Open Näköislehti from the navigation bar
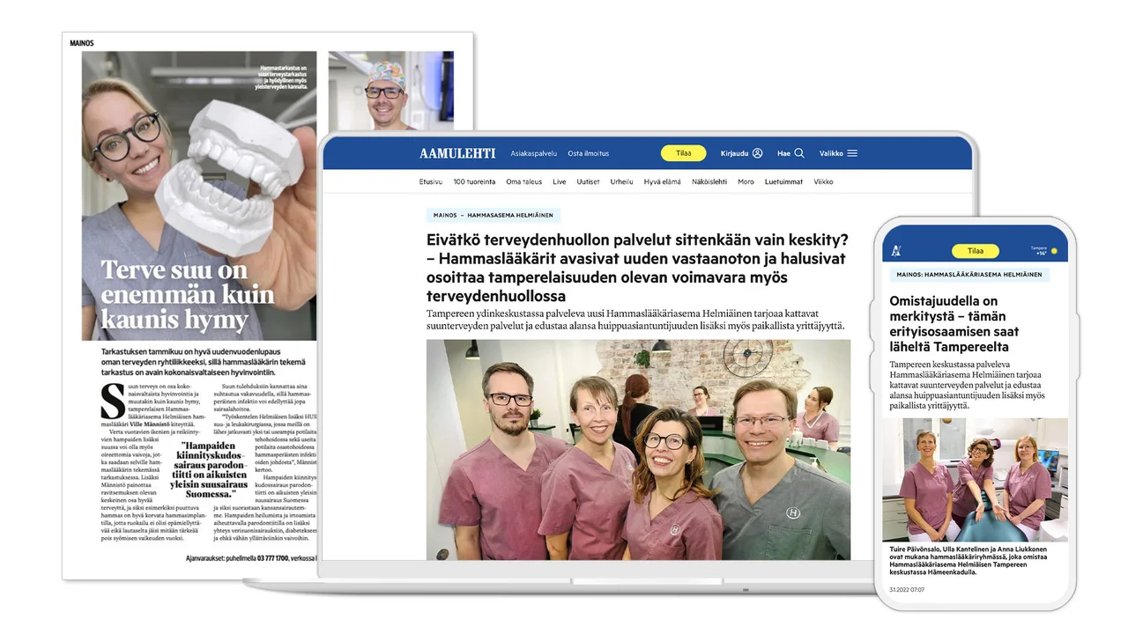The width and height of the screenshot is (1128, 634). pos(709,182)
